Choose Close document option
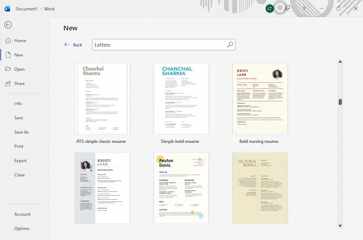The height and width of the screenshot is (240, 363). click(20, 175)
